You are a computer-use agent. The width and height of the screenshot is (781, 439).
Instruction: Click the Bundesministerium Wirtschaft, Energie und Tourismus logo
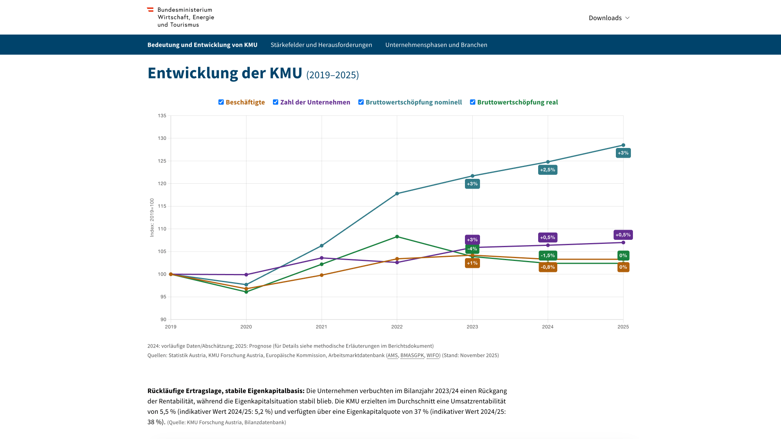point(181,17)
